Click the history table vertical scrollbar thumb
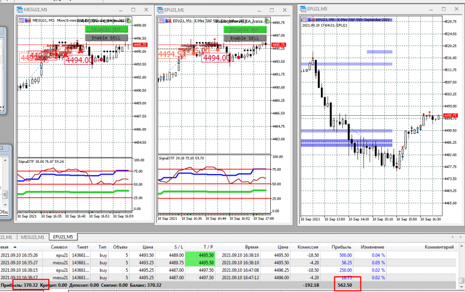The width and height of the screenshot is (465, 292). (x=462, y=280)
